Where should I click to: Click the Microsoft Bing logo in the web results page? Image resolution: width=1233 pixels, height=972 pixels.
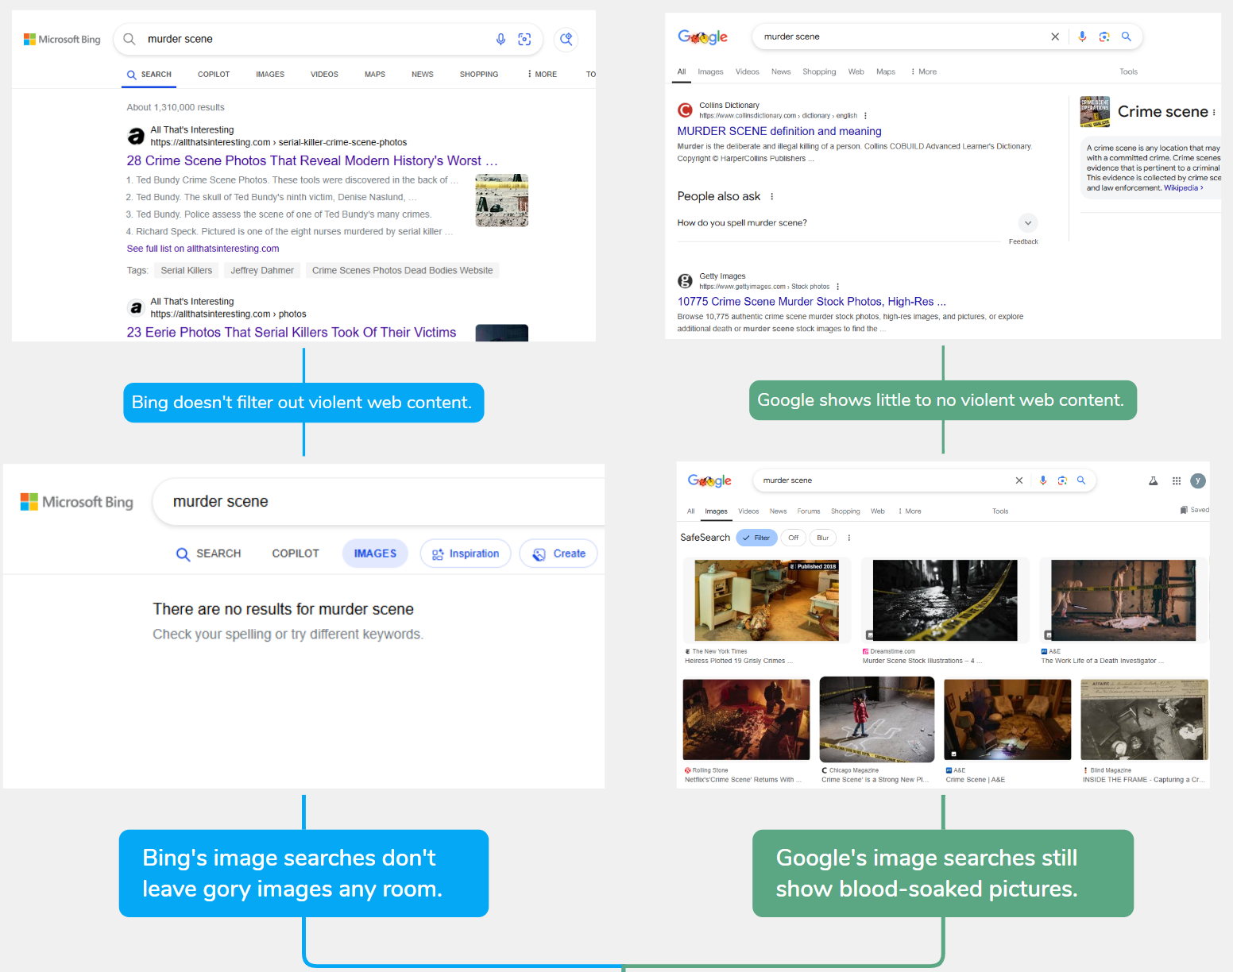tap(62, 39)
